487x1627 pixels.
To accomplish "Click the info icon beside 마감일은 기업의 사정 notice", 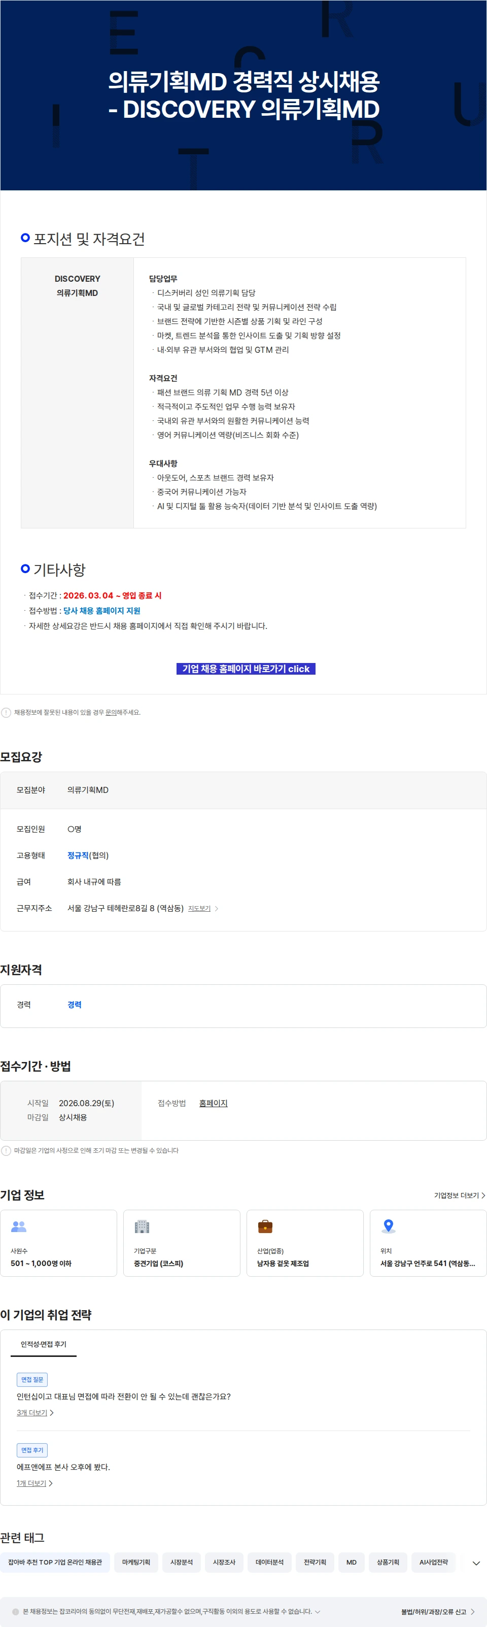I will coord(6,1150).
